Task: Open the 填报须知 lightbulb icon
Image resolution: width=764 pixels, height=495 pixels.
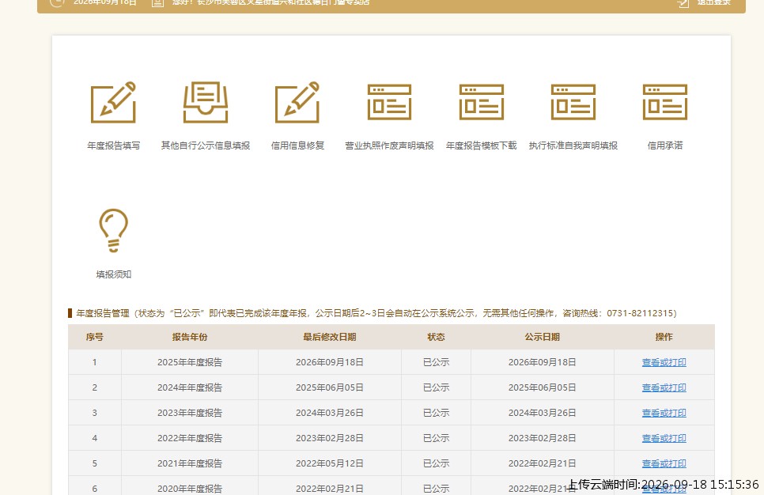Action: (x=114, y=230)
